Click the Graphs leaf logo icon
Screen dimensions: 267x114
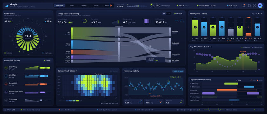pos(7,6)
